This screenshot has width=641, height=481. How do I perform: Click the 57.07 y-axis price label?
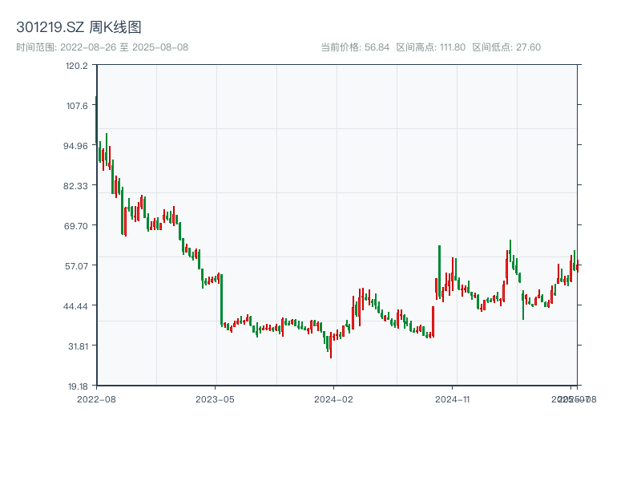tap(76, 266)
